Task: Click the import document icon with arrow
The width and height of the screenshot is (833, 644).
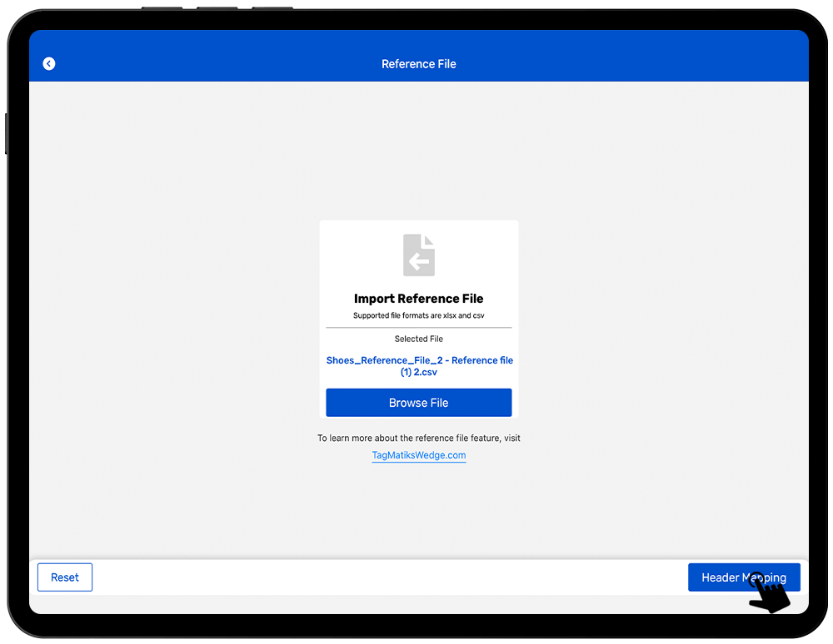Action: [x=419, y=255]
